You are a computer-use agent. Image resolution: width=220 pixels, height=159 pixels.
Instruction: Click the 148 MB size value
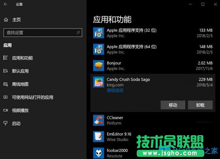(x=206, y=47)
